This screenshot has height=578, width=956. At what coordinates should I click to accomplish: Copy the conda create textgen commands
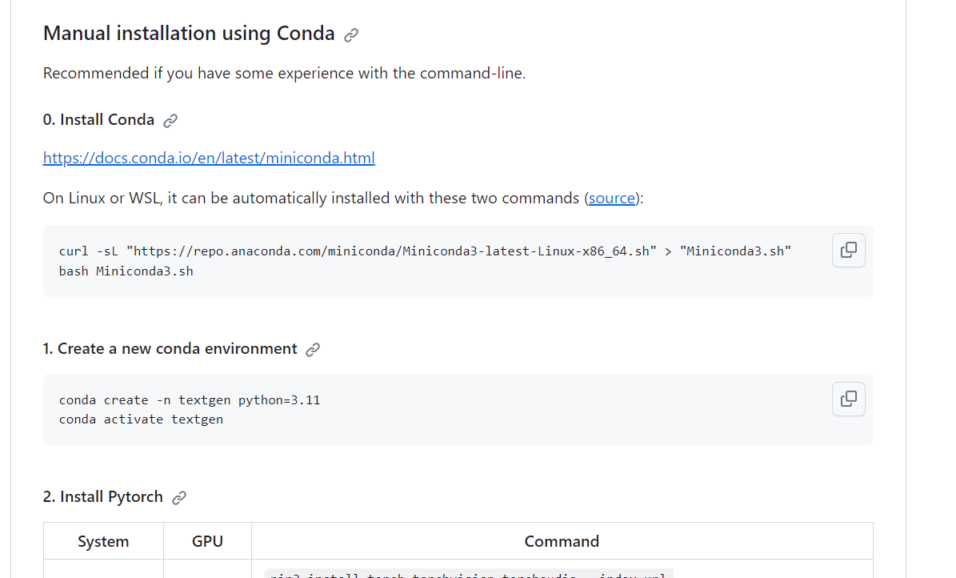(848, 399)
